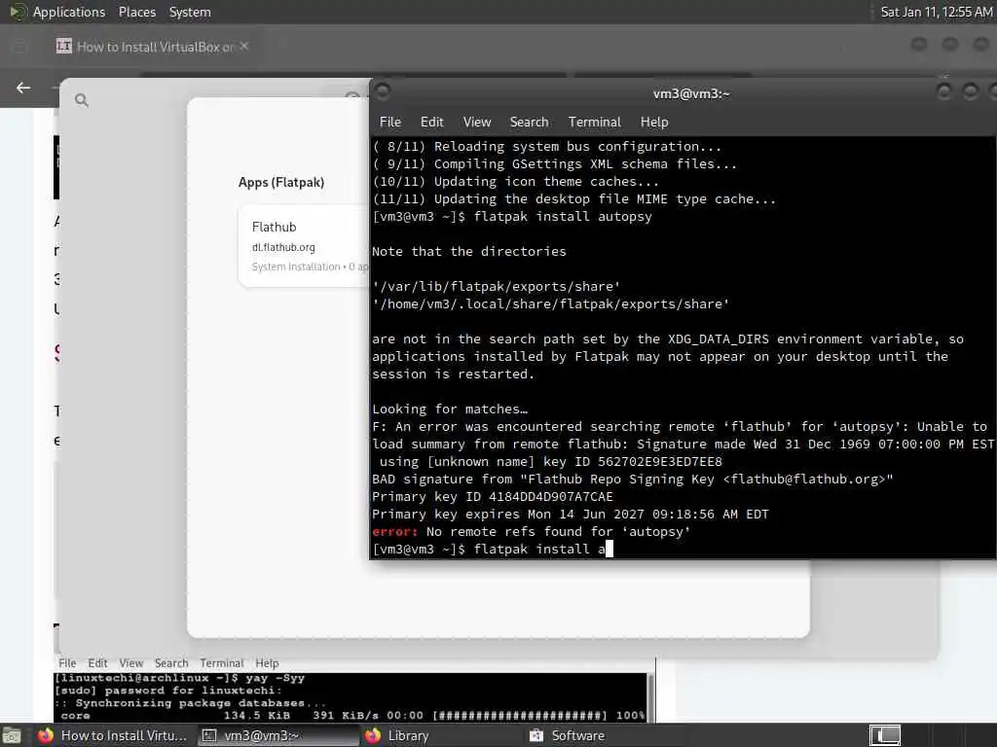This screenshot has height=747, width=997.
Task: Click the Firefox icon beside Library taskbar item
Action: 373,735
